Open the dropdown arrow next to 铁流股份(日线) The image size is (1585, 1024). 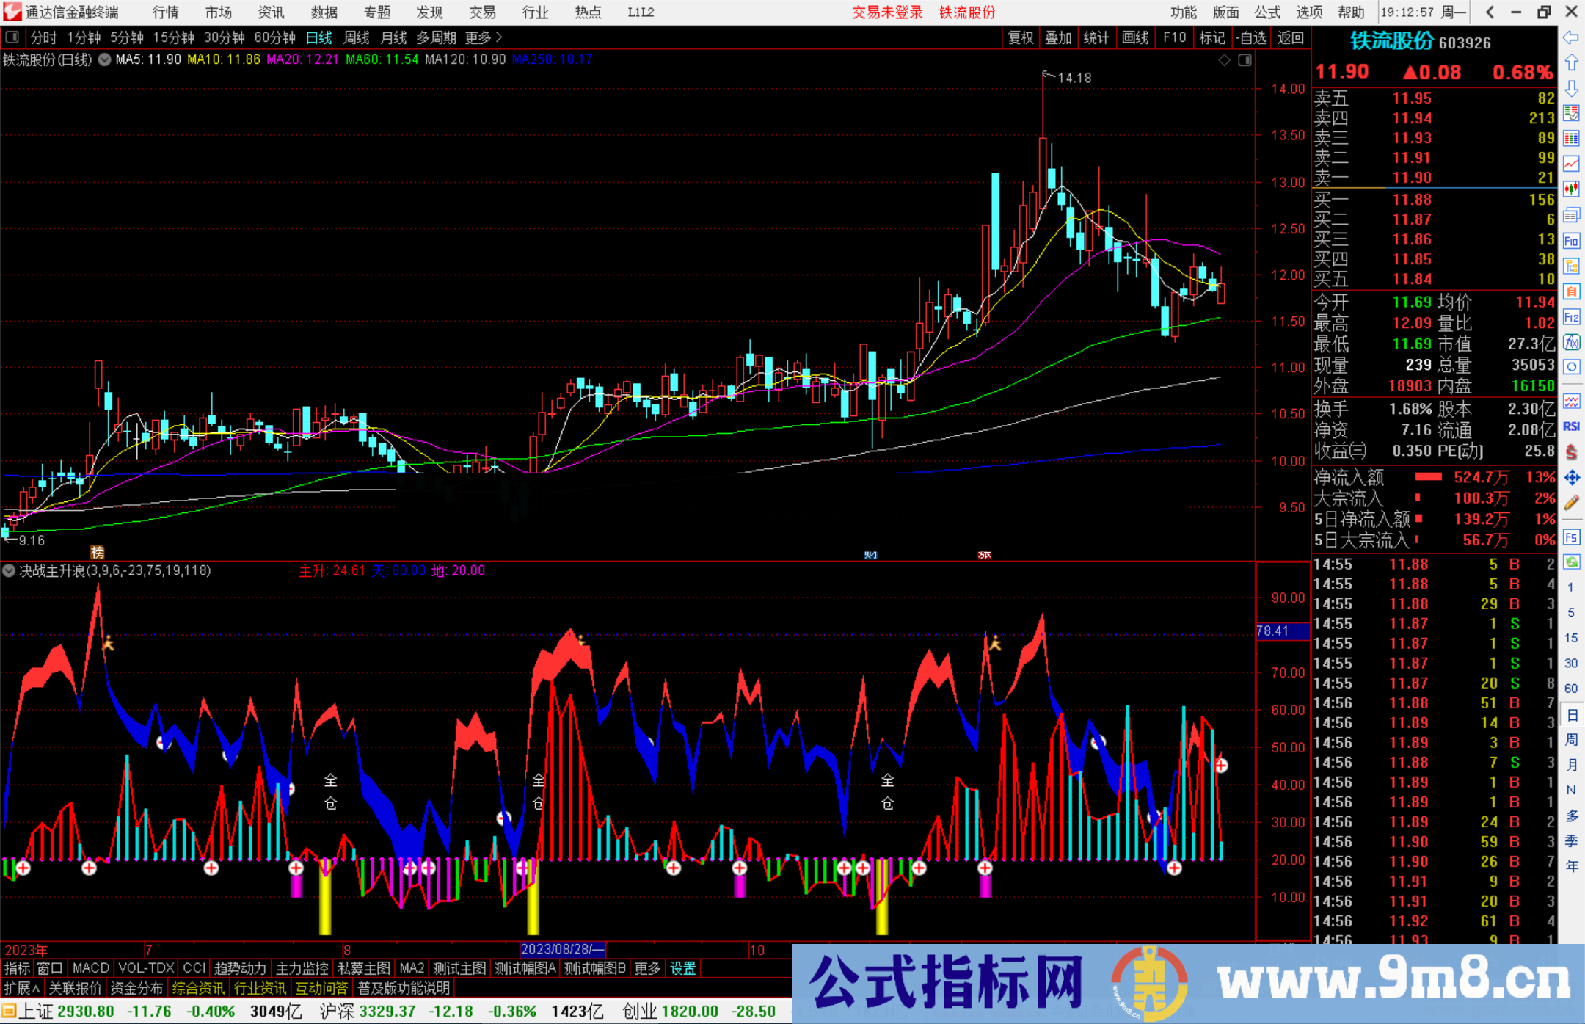click(104, 60)
